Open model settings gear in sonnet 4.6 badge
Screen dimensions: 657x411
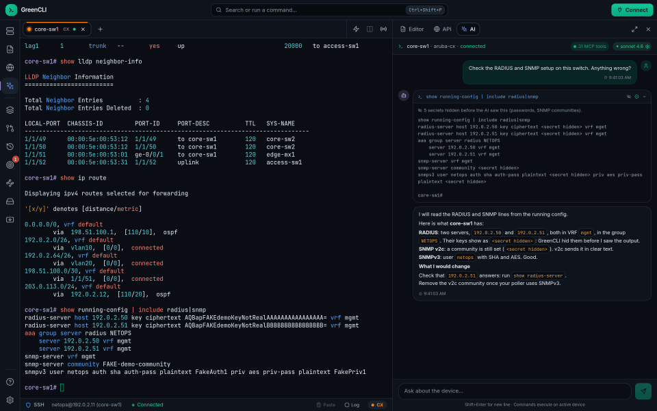647,46
